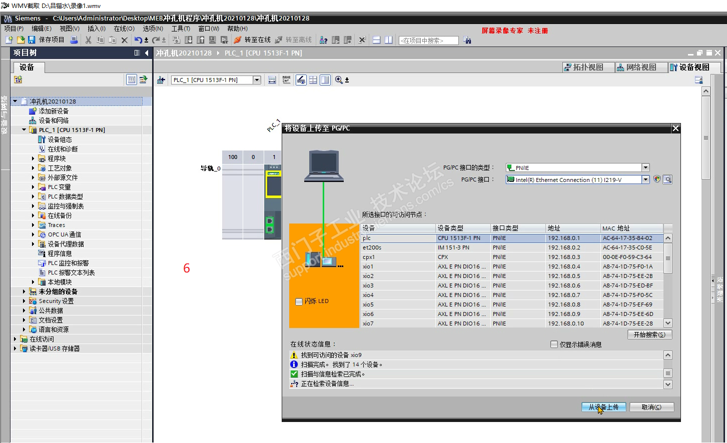Open the PG/PC 接口的类型 PN/IE dropdown
Viewport: 727px width, 443px height.
click(645, 168)
